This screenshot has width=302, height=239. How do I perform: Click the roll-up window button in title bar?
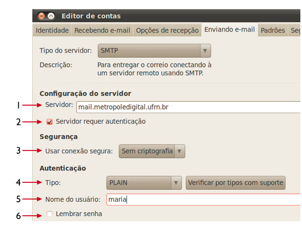click(x=51, y=16)
